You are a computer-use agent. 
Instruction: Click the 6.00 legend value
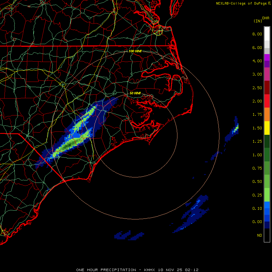point(257,47)
